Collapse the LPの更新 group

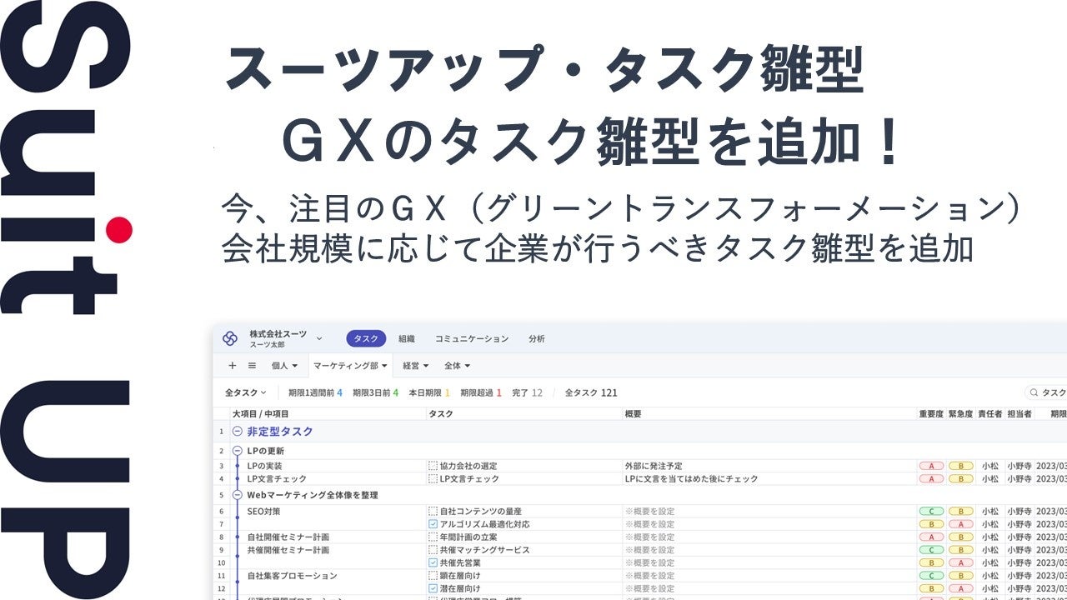(238, 451)
